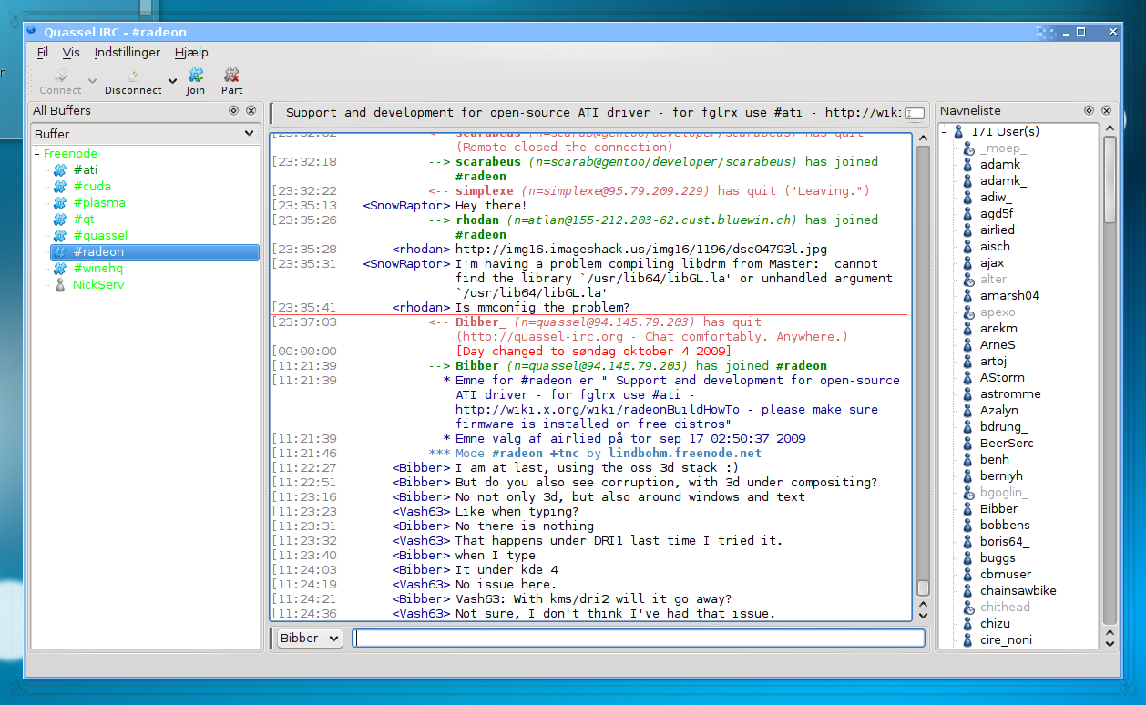Select the #cuda channel icon

click(x=60, y=187)
